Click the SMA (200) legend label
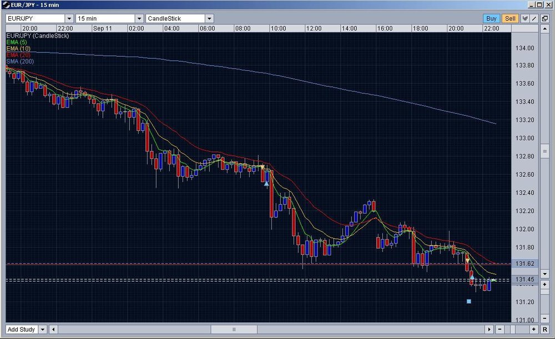 [x=20, y=61]
